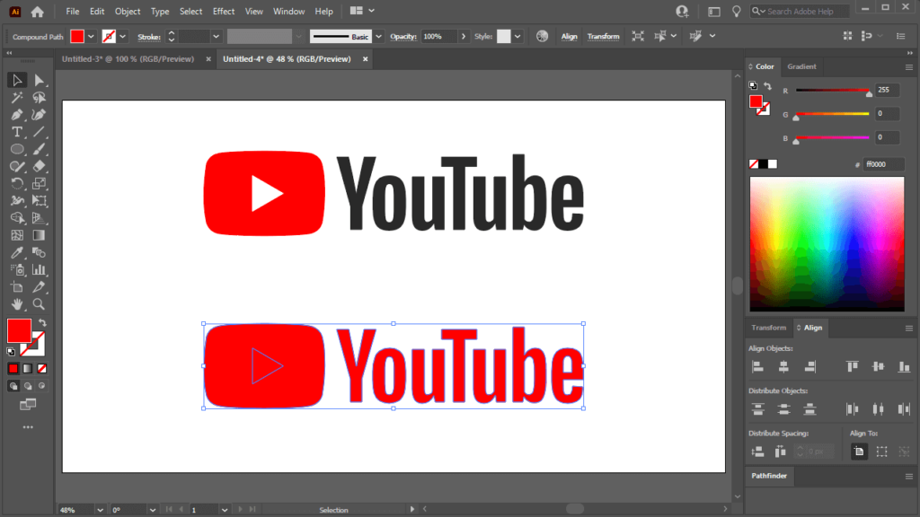
Task: Enable Align to Artboard option
Action: 859,451
